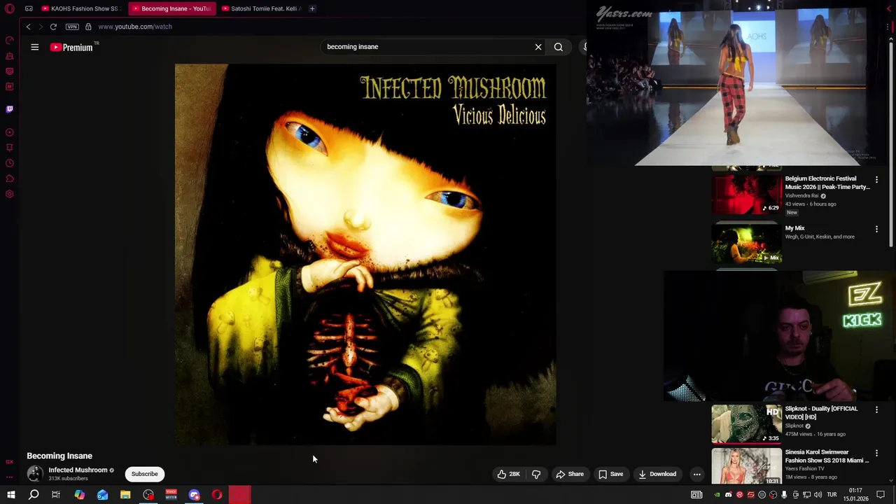Viewport: 896px width, 504px height.
Task: Go to YouTube Premium home logo
Action: coord(73,47)
